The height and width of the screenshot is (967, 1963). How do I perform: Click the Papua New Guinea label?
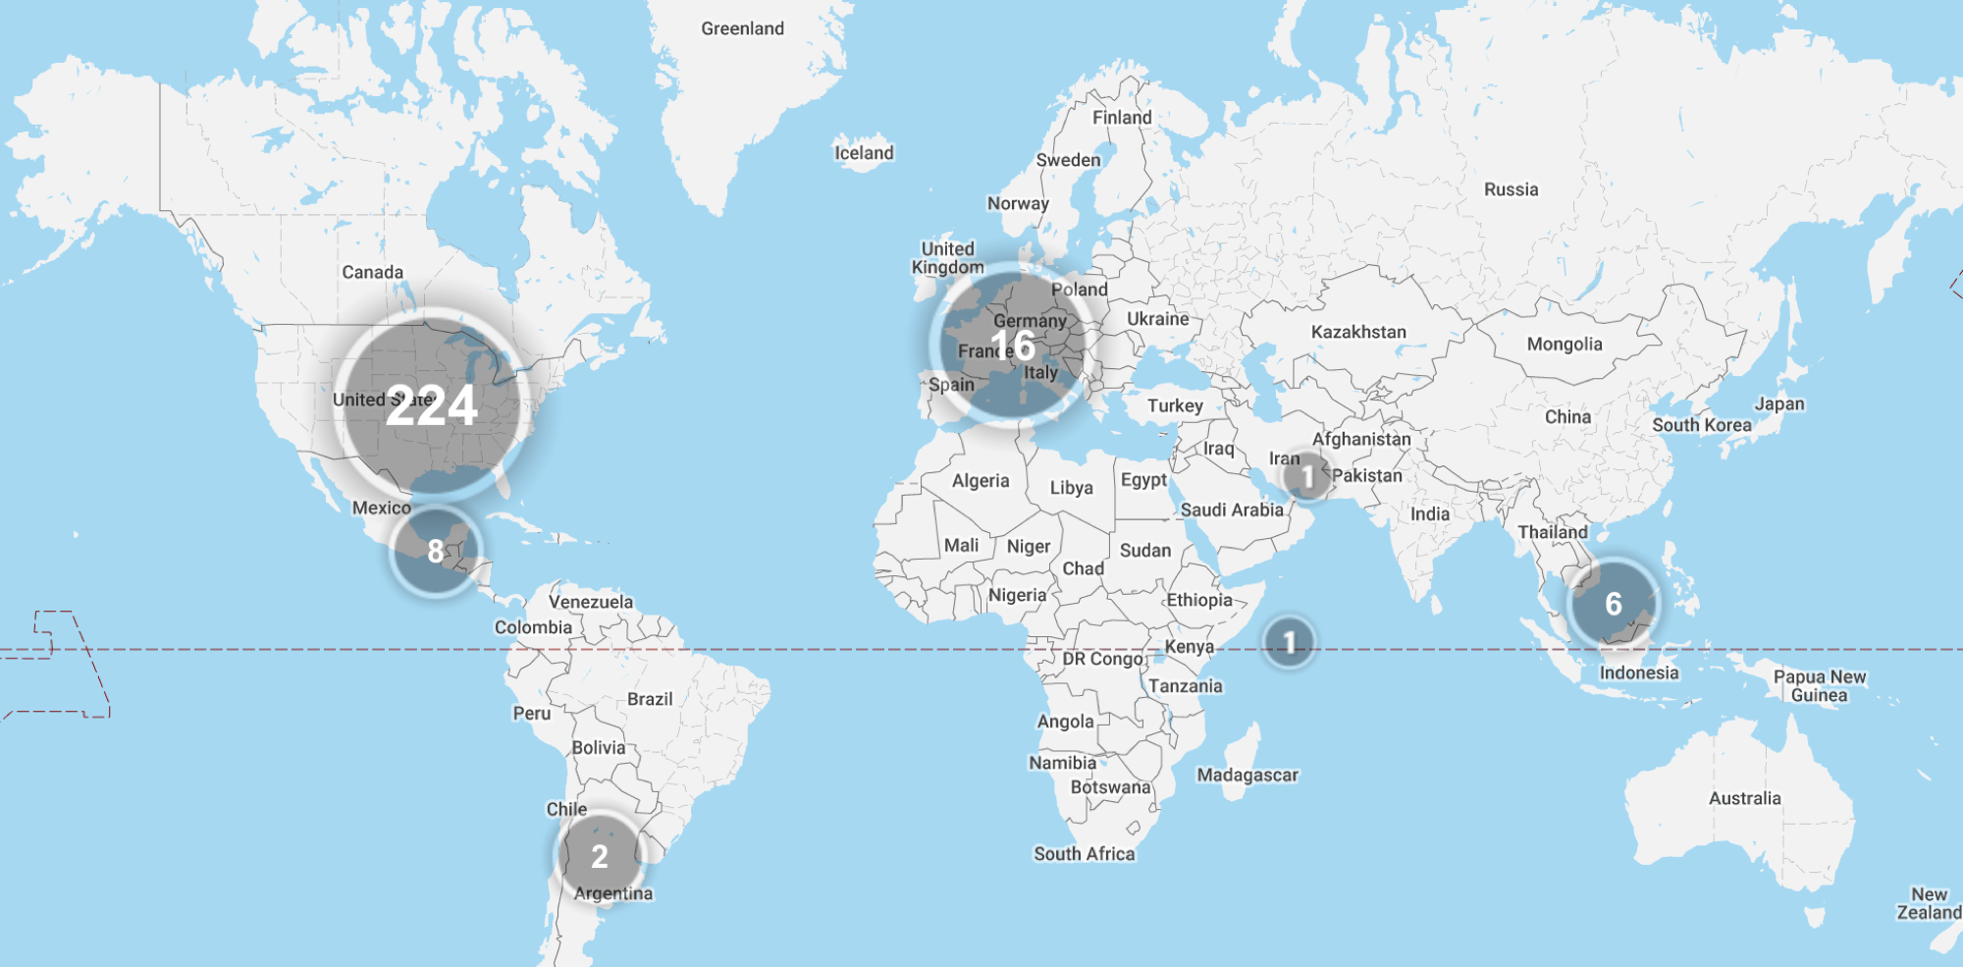pos(1819,686)
